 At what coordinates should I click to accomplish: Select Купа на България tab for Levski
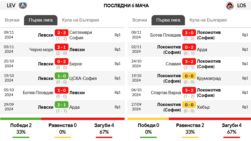pos(81,20)
